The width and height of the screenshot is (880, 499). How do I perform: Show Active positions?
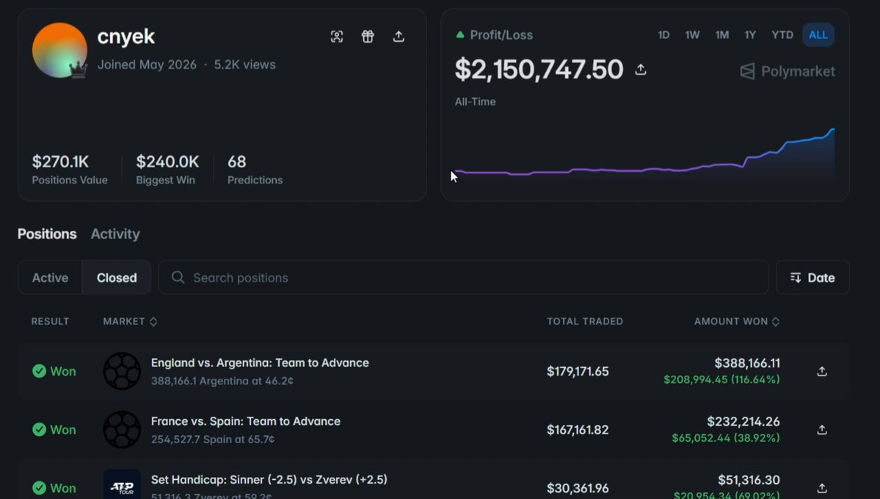click(x=50, y=277)
